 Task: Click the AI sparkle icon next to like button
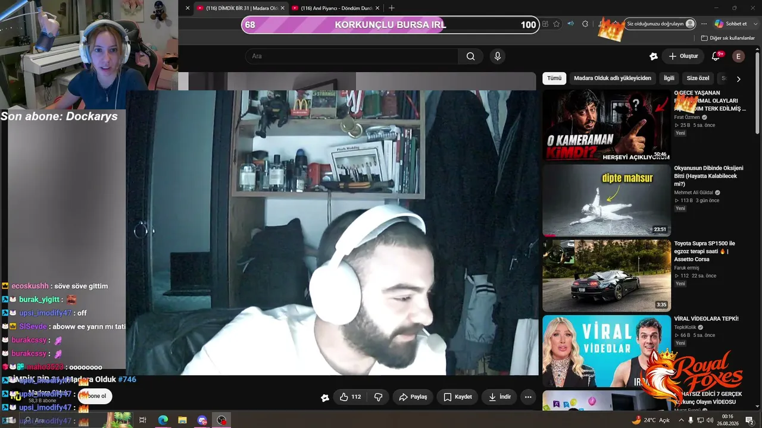coord(325,398)
